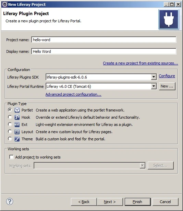Image resolution: width=183 pixels, height=211 pixels.
Task: Click the Working sets empty combo field
Action: (89, 165)
